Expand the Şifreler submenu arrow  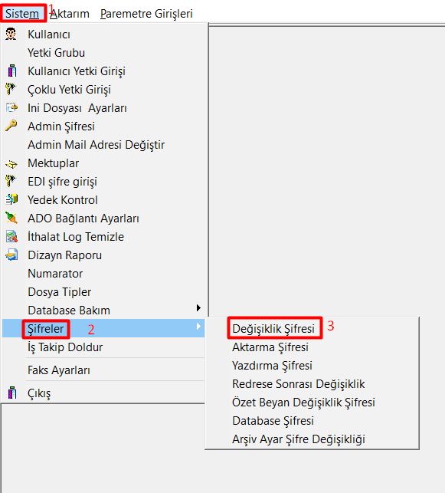198,327
